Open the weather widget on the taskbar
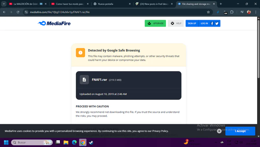 click(192, 142)
